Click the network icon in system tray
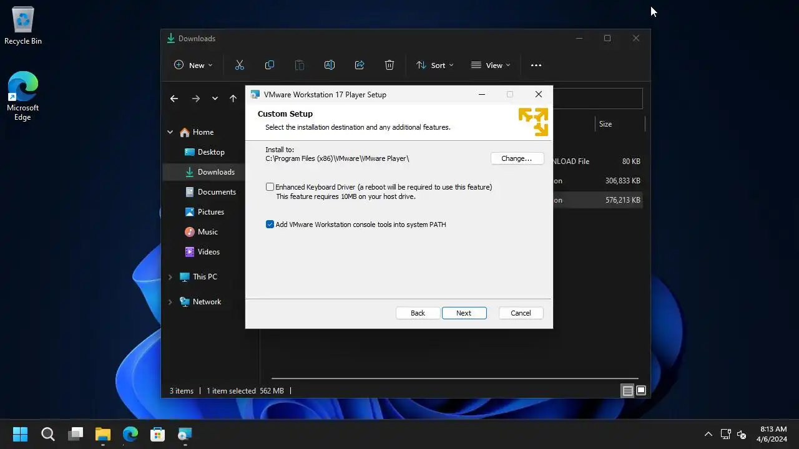 pyautogui.click(x=725, y=434)
